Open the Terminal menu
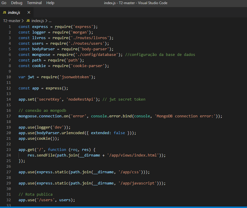247x208 pixels. tap(34, 3)
